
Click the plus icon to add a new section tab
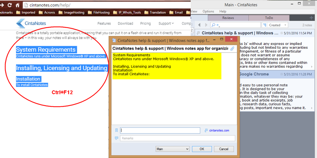pyautogui.click(x=311, y=18)
